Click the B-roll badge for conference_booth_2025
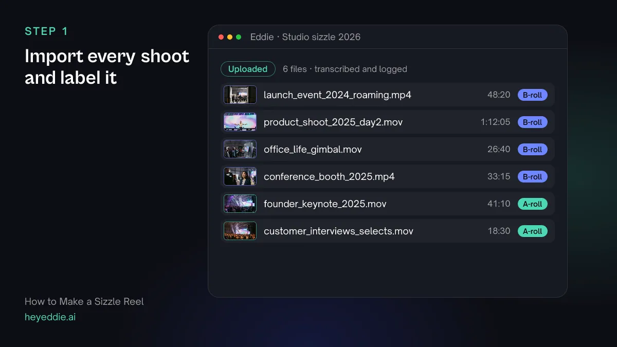This screenshot has width=617, height=347. 532,176
